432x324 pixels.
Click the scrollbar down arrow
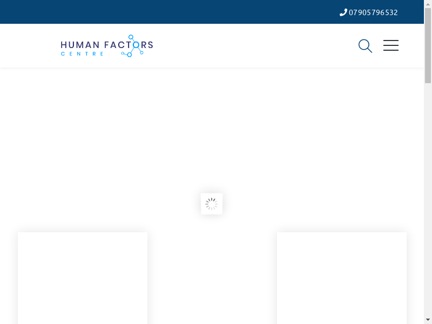428,320
